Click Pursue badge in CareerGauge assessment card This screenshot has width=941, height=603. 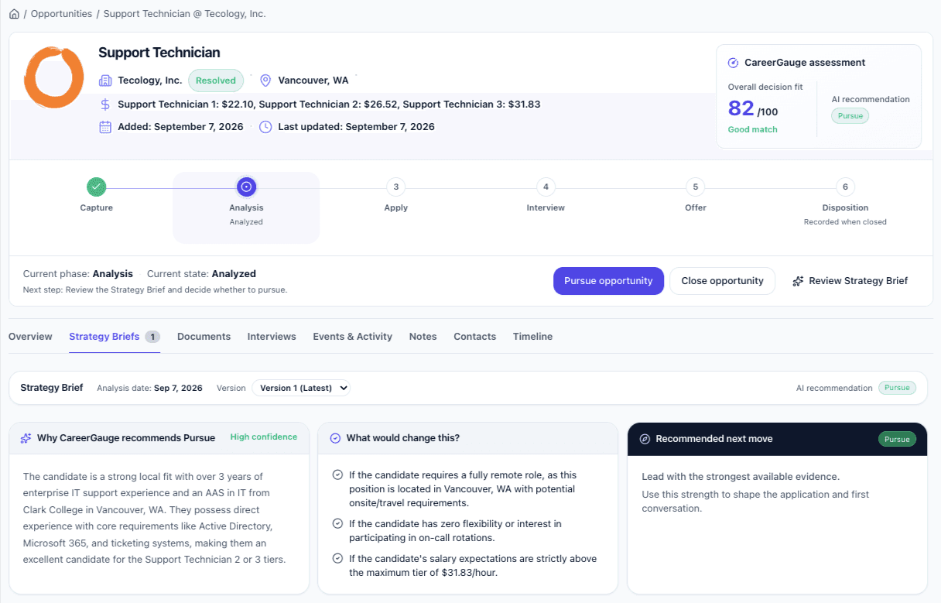click(850, 115)
